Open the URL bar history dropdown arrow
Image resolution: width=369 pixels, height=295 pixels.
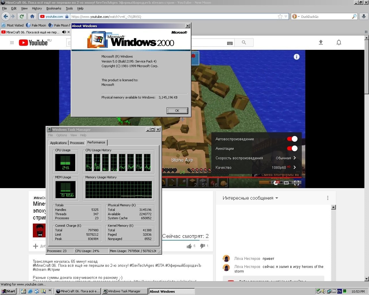tap(286, 16)
